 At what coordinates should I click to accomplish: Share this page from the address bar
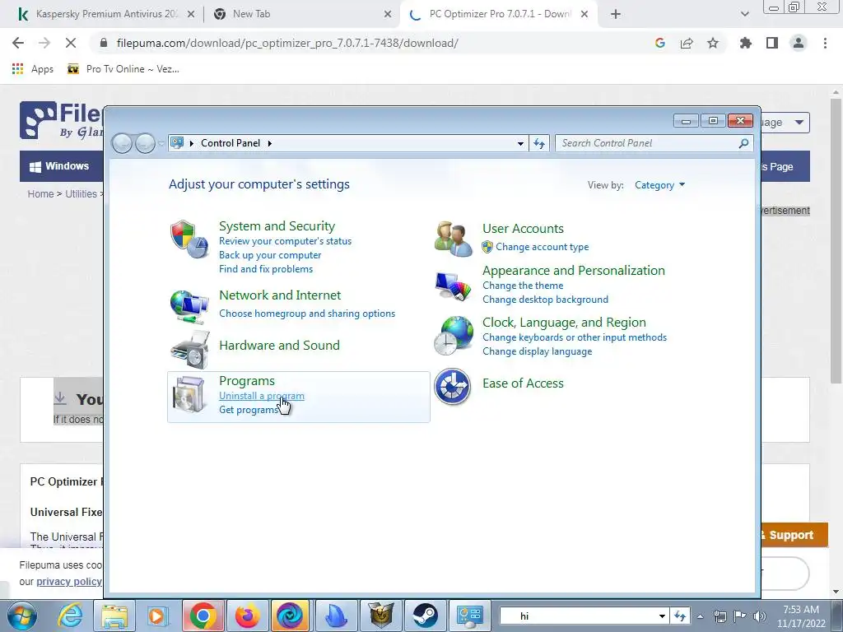point(687,43)
